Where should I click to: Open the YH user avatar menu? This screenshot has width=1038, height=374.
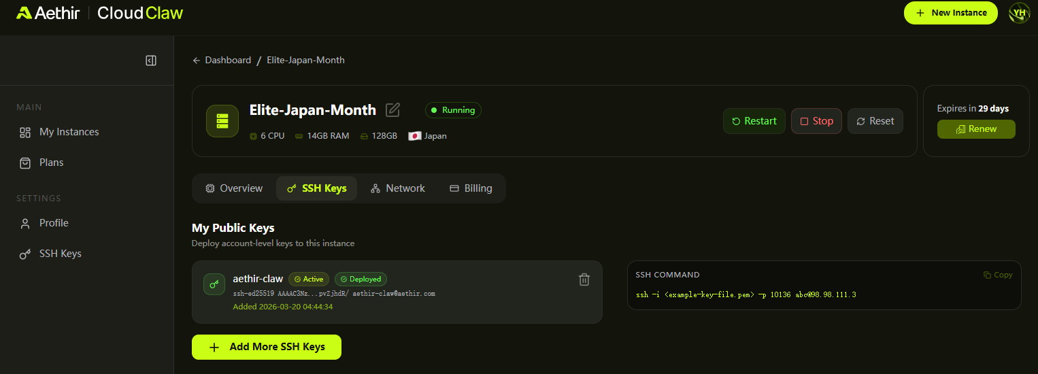pos(1018,12)
